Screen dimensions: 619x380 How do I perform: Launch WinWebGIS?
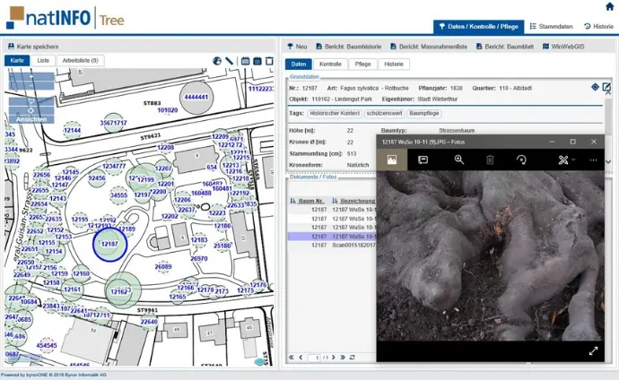tap(563, 47)
